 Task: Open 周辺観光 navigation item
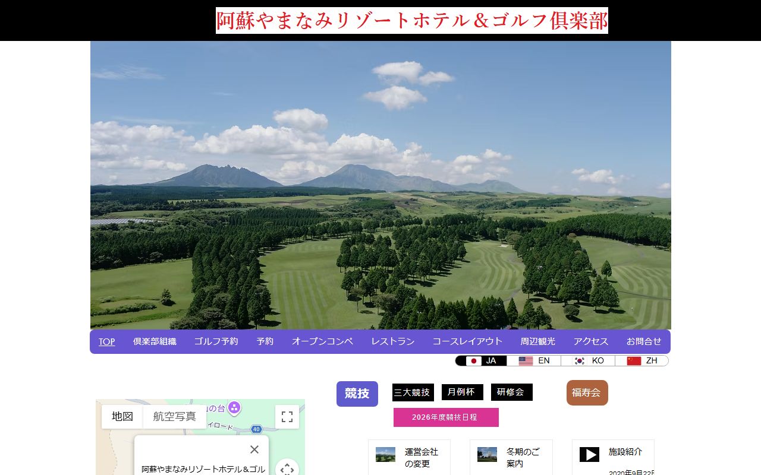point(538,341)
